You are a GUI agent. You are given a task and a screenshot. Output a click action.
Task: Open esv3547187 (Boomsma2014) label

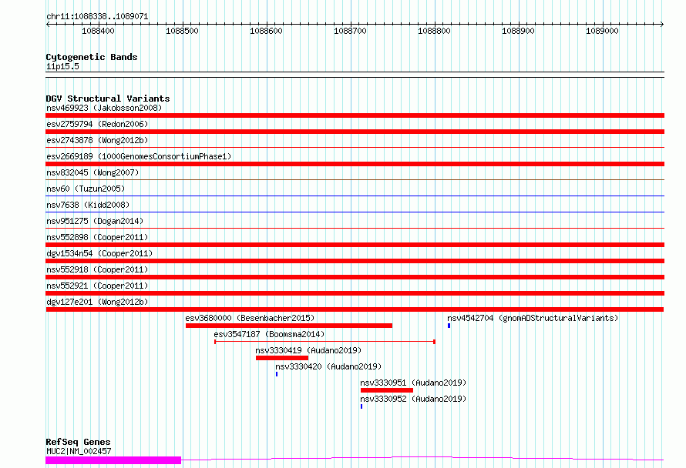(269, 334)
